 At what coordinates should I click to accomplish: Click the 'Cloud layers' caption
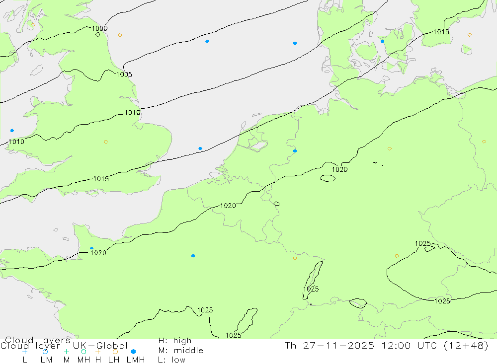[37, 340]
